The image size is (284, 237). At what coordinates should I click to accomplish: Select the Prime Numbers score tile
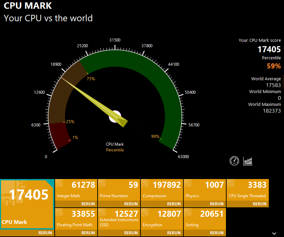click(x=119, y=190)
